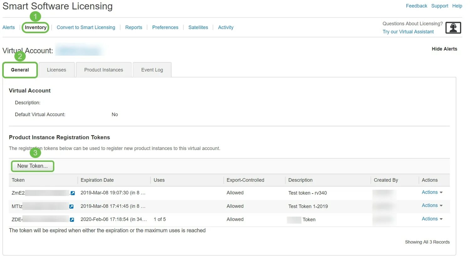Sort by Expiration Date column header

[x=97, y=180]
